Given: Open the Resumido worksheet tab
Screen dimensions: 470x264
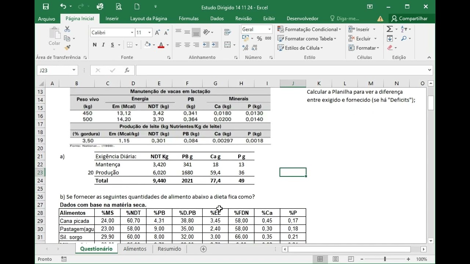Looking at the screenshot, I should click(x=169, y=249).
